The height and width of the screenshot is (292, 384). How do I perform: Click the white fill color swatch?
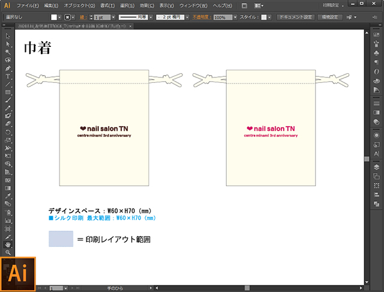click(x=54, y=17)
